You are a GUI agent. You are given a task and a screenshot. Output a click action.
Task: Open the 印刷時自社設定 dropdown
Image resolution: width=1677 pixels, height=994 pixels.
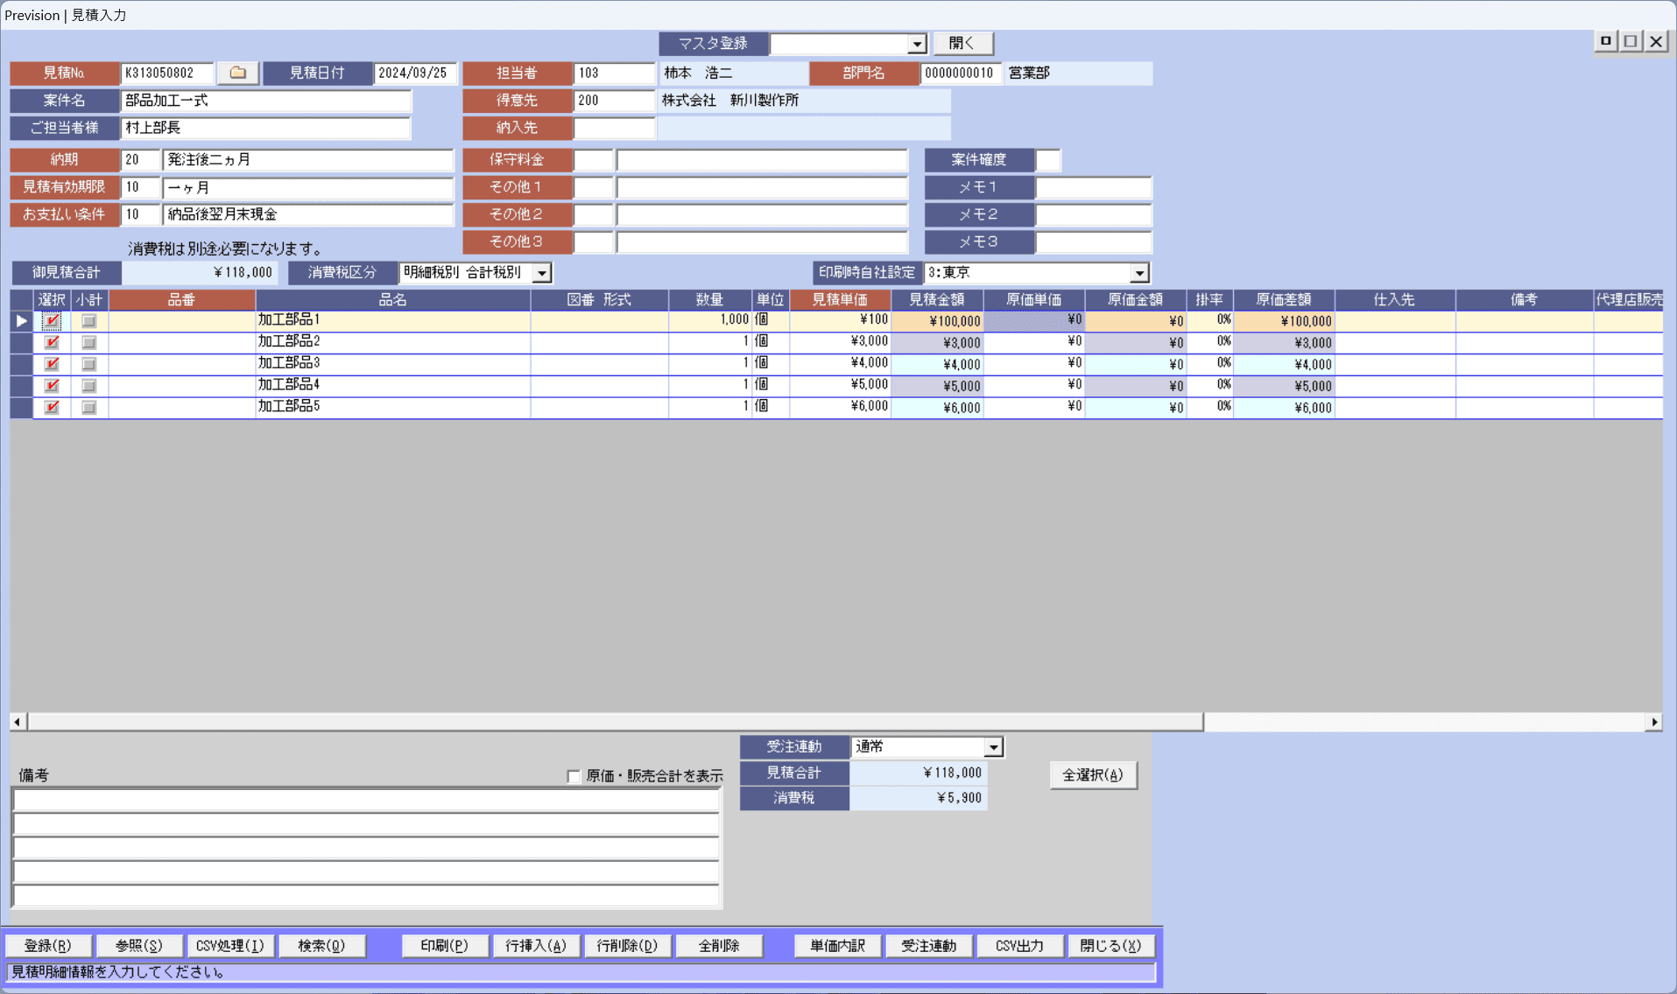coord(1138,273)
